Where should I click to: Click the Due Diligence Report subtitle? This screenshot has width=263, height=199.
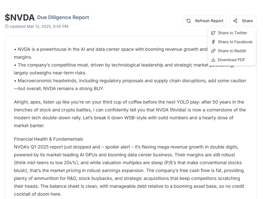point(63,17)
